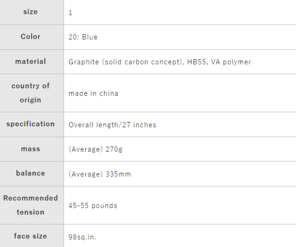Click the 'specification' header cell

click(x=30, y=124)
